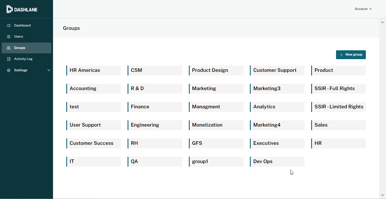This screenshot has height=199, width=386.
Task: Select the Groups sidebar item
Action: [x=27, y=48]
